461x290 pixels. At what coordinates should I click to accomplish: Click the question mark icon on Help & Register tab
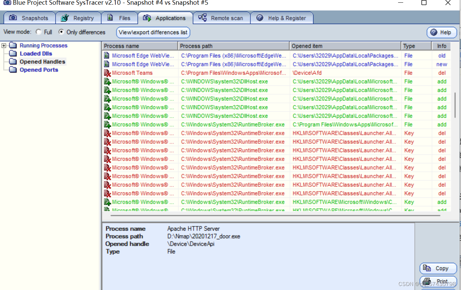pos(260,18)
